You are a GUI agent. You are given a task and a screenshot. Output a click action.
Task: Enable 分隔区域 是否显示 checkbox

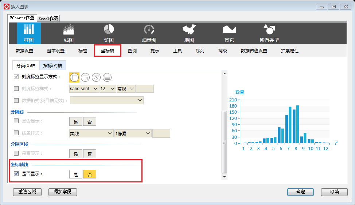tap(16, 153)
